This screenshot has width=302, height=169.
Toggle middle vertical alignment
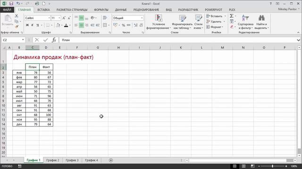[x=82, y=18]
